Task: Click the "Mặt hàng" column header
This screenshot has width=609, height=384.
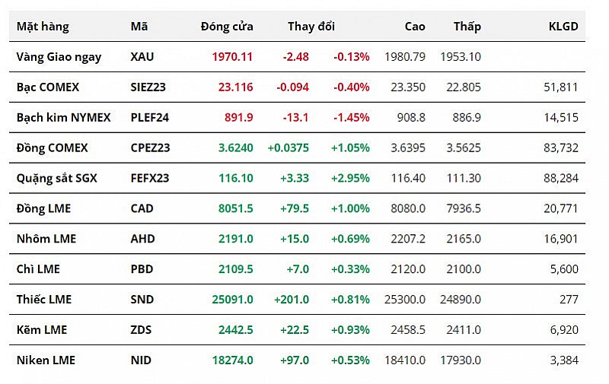Action: pos(43,27)
